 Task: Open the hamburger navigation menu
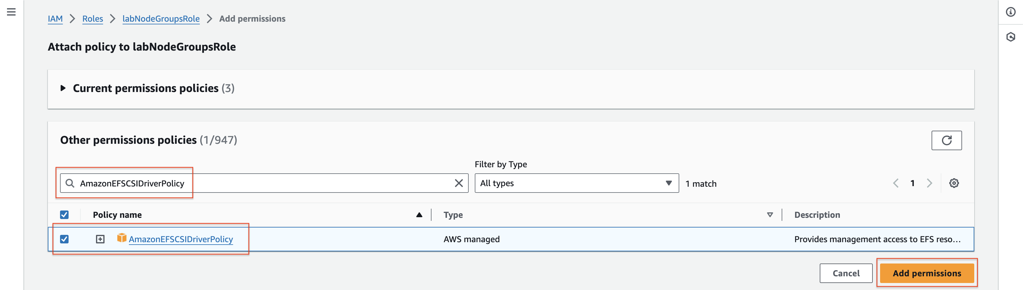(11, 12)
